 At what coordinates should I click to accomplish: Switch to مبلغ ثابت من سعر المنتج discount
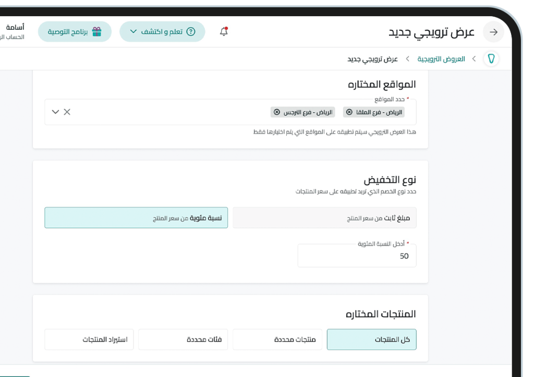coord(325,217)
